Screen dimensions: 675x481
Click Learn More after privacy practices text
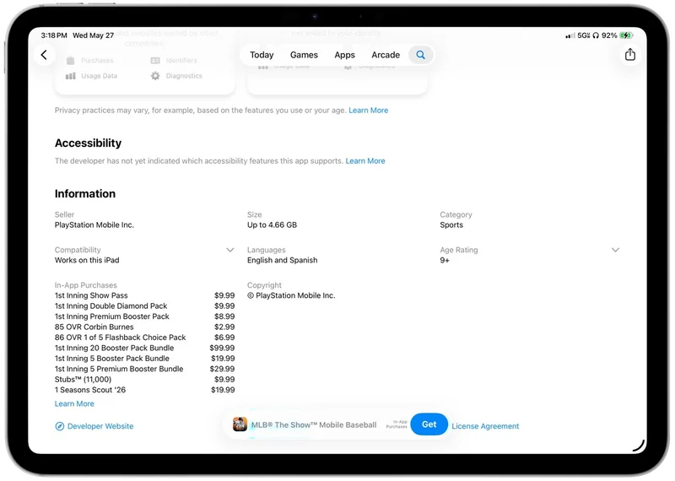coord(368,111)
